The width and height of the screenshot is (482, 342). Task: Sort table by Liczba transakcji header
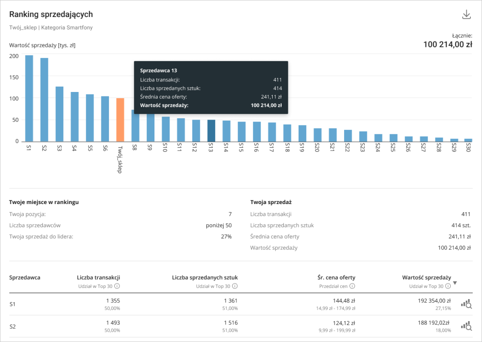(x=98, y=277)
